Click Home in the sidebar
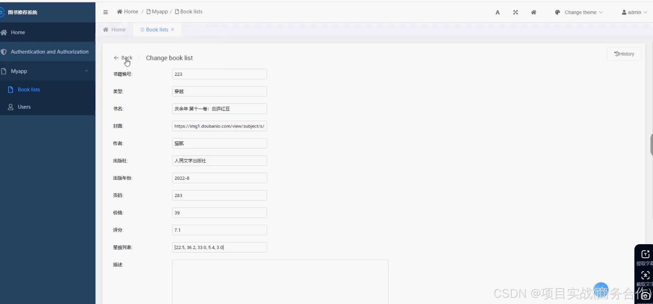 click(x=18, y=32)
